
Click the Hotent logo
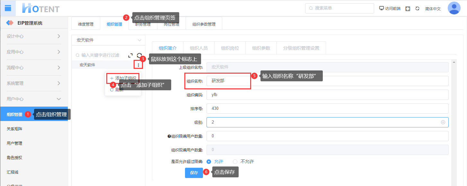pyautogui.click(x=41, y=8)
